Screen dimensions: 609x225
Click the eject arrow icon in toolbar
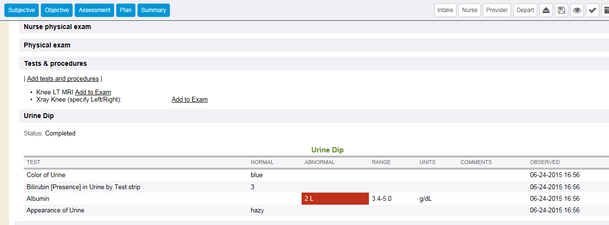546,10
